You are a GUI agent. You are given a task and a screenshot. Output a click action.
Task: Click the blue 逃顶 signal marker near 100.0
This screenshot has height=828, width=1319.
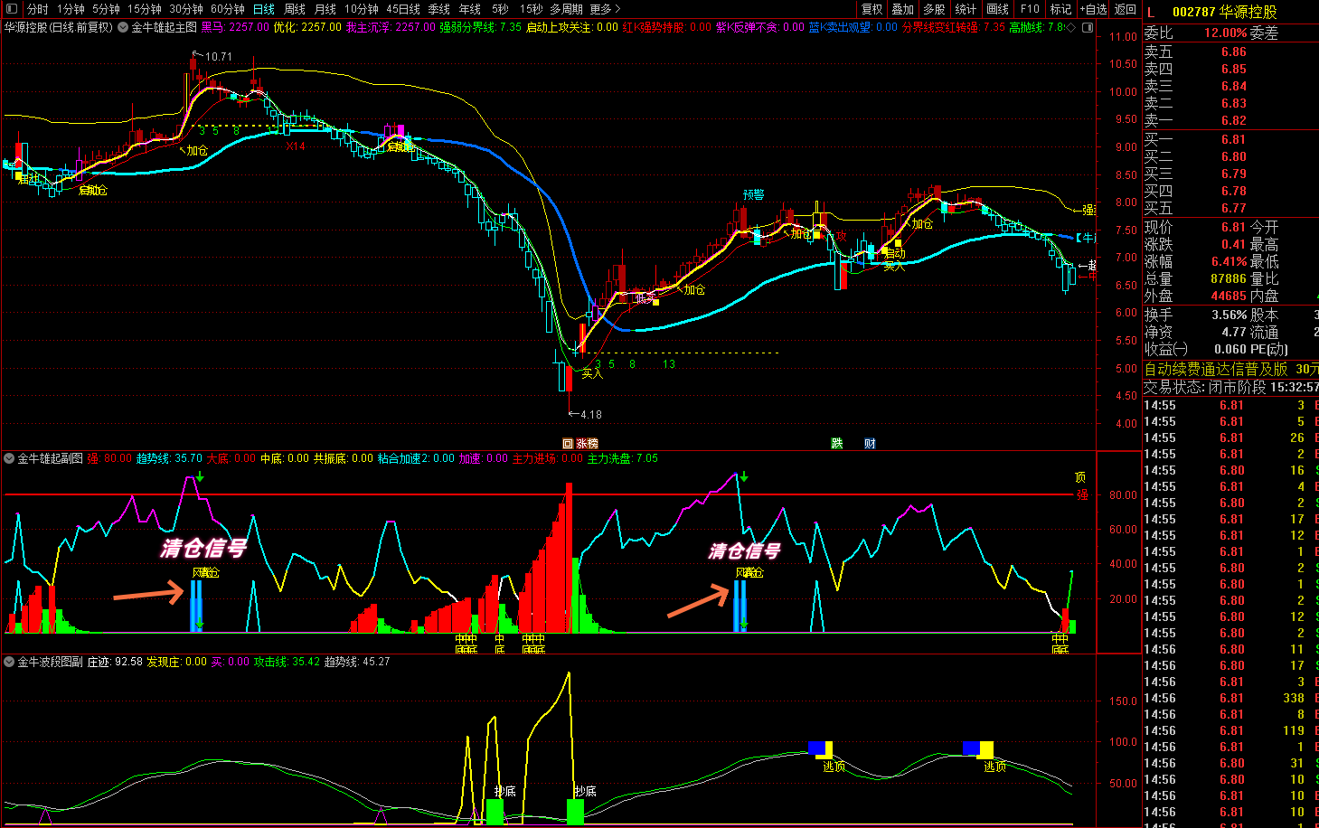point(817,748)
